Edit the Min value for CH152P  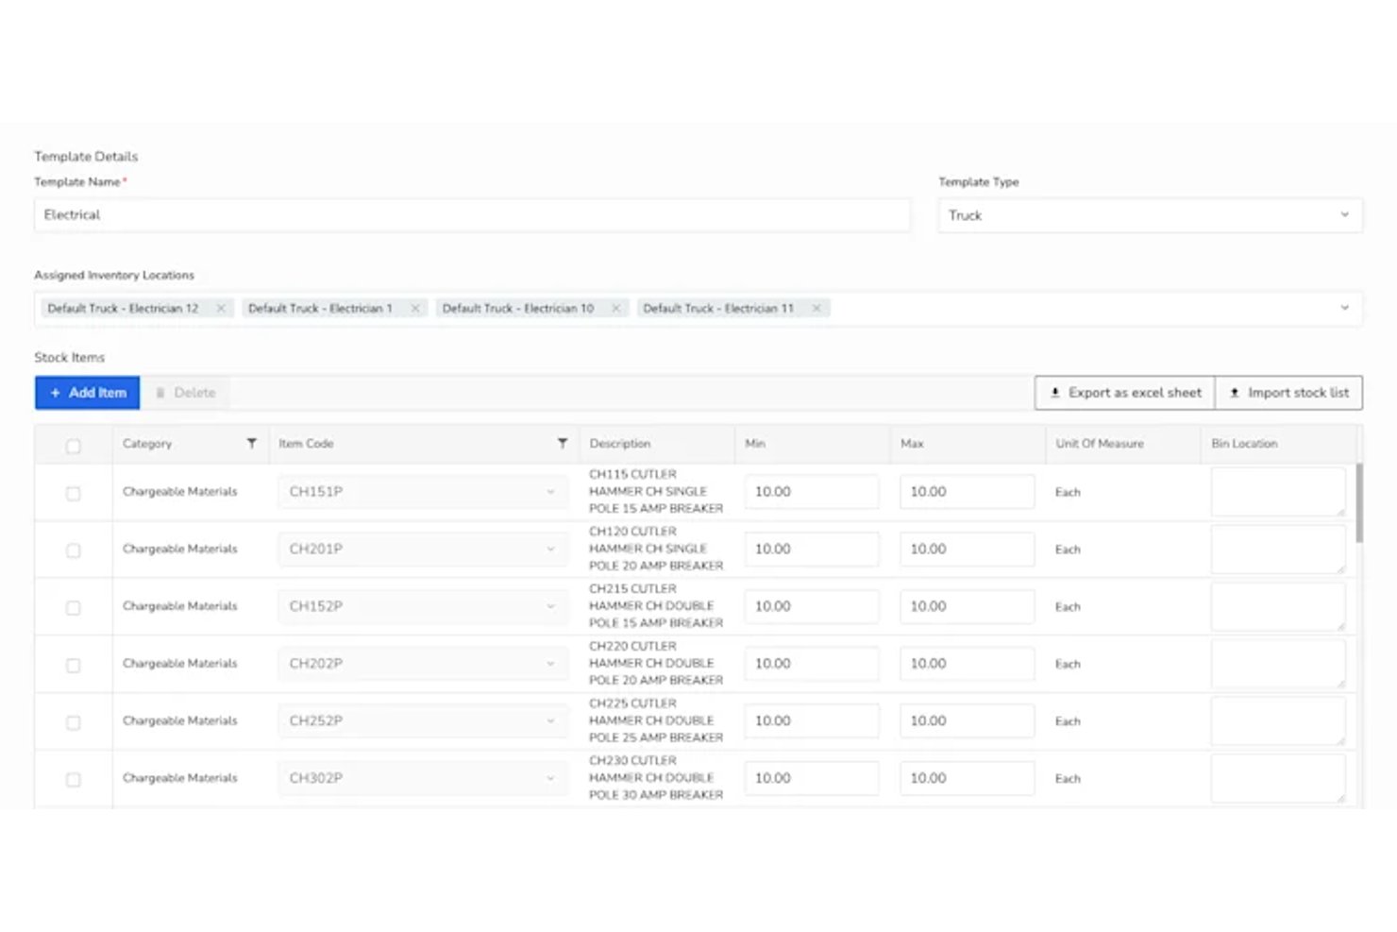(812, 606)
